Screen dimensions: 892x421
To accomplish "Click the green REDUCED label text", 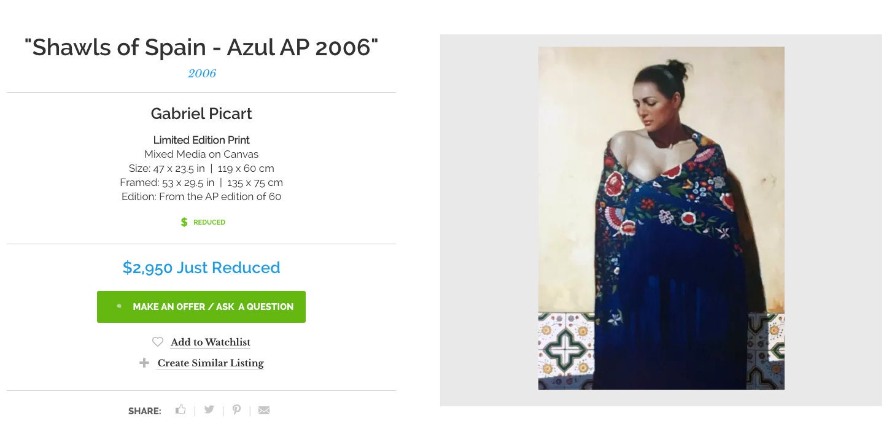I will [209, 222].
